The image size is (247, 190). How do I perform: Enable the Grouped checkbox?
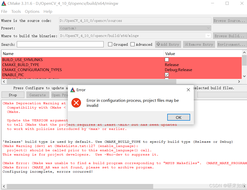pos(110,44)
